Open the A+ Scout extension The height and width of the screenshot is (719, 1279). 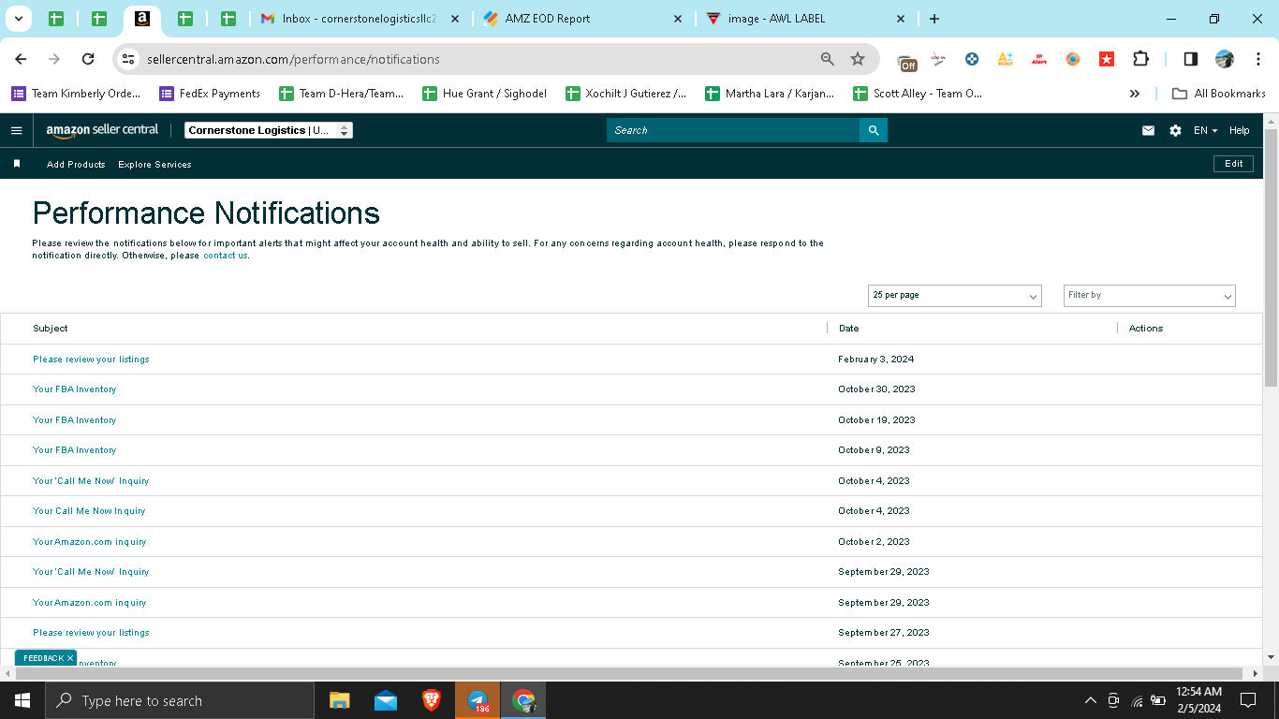click(1006, 59)
